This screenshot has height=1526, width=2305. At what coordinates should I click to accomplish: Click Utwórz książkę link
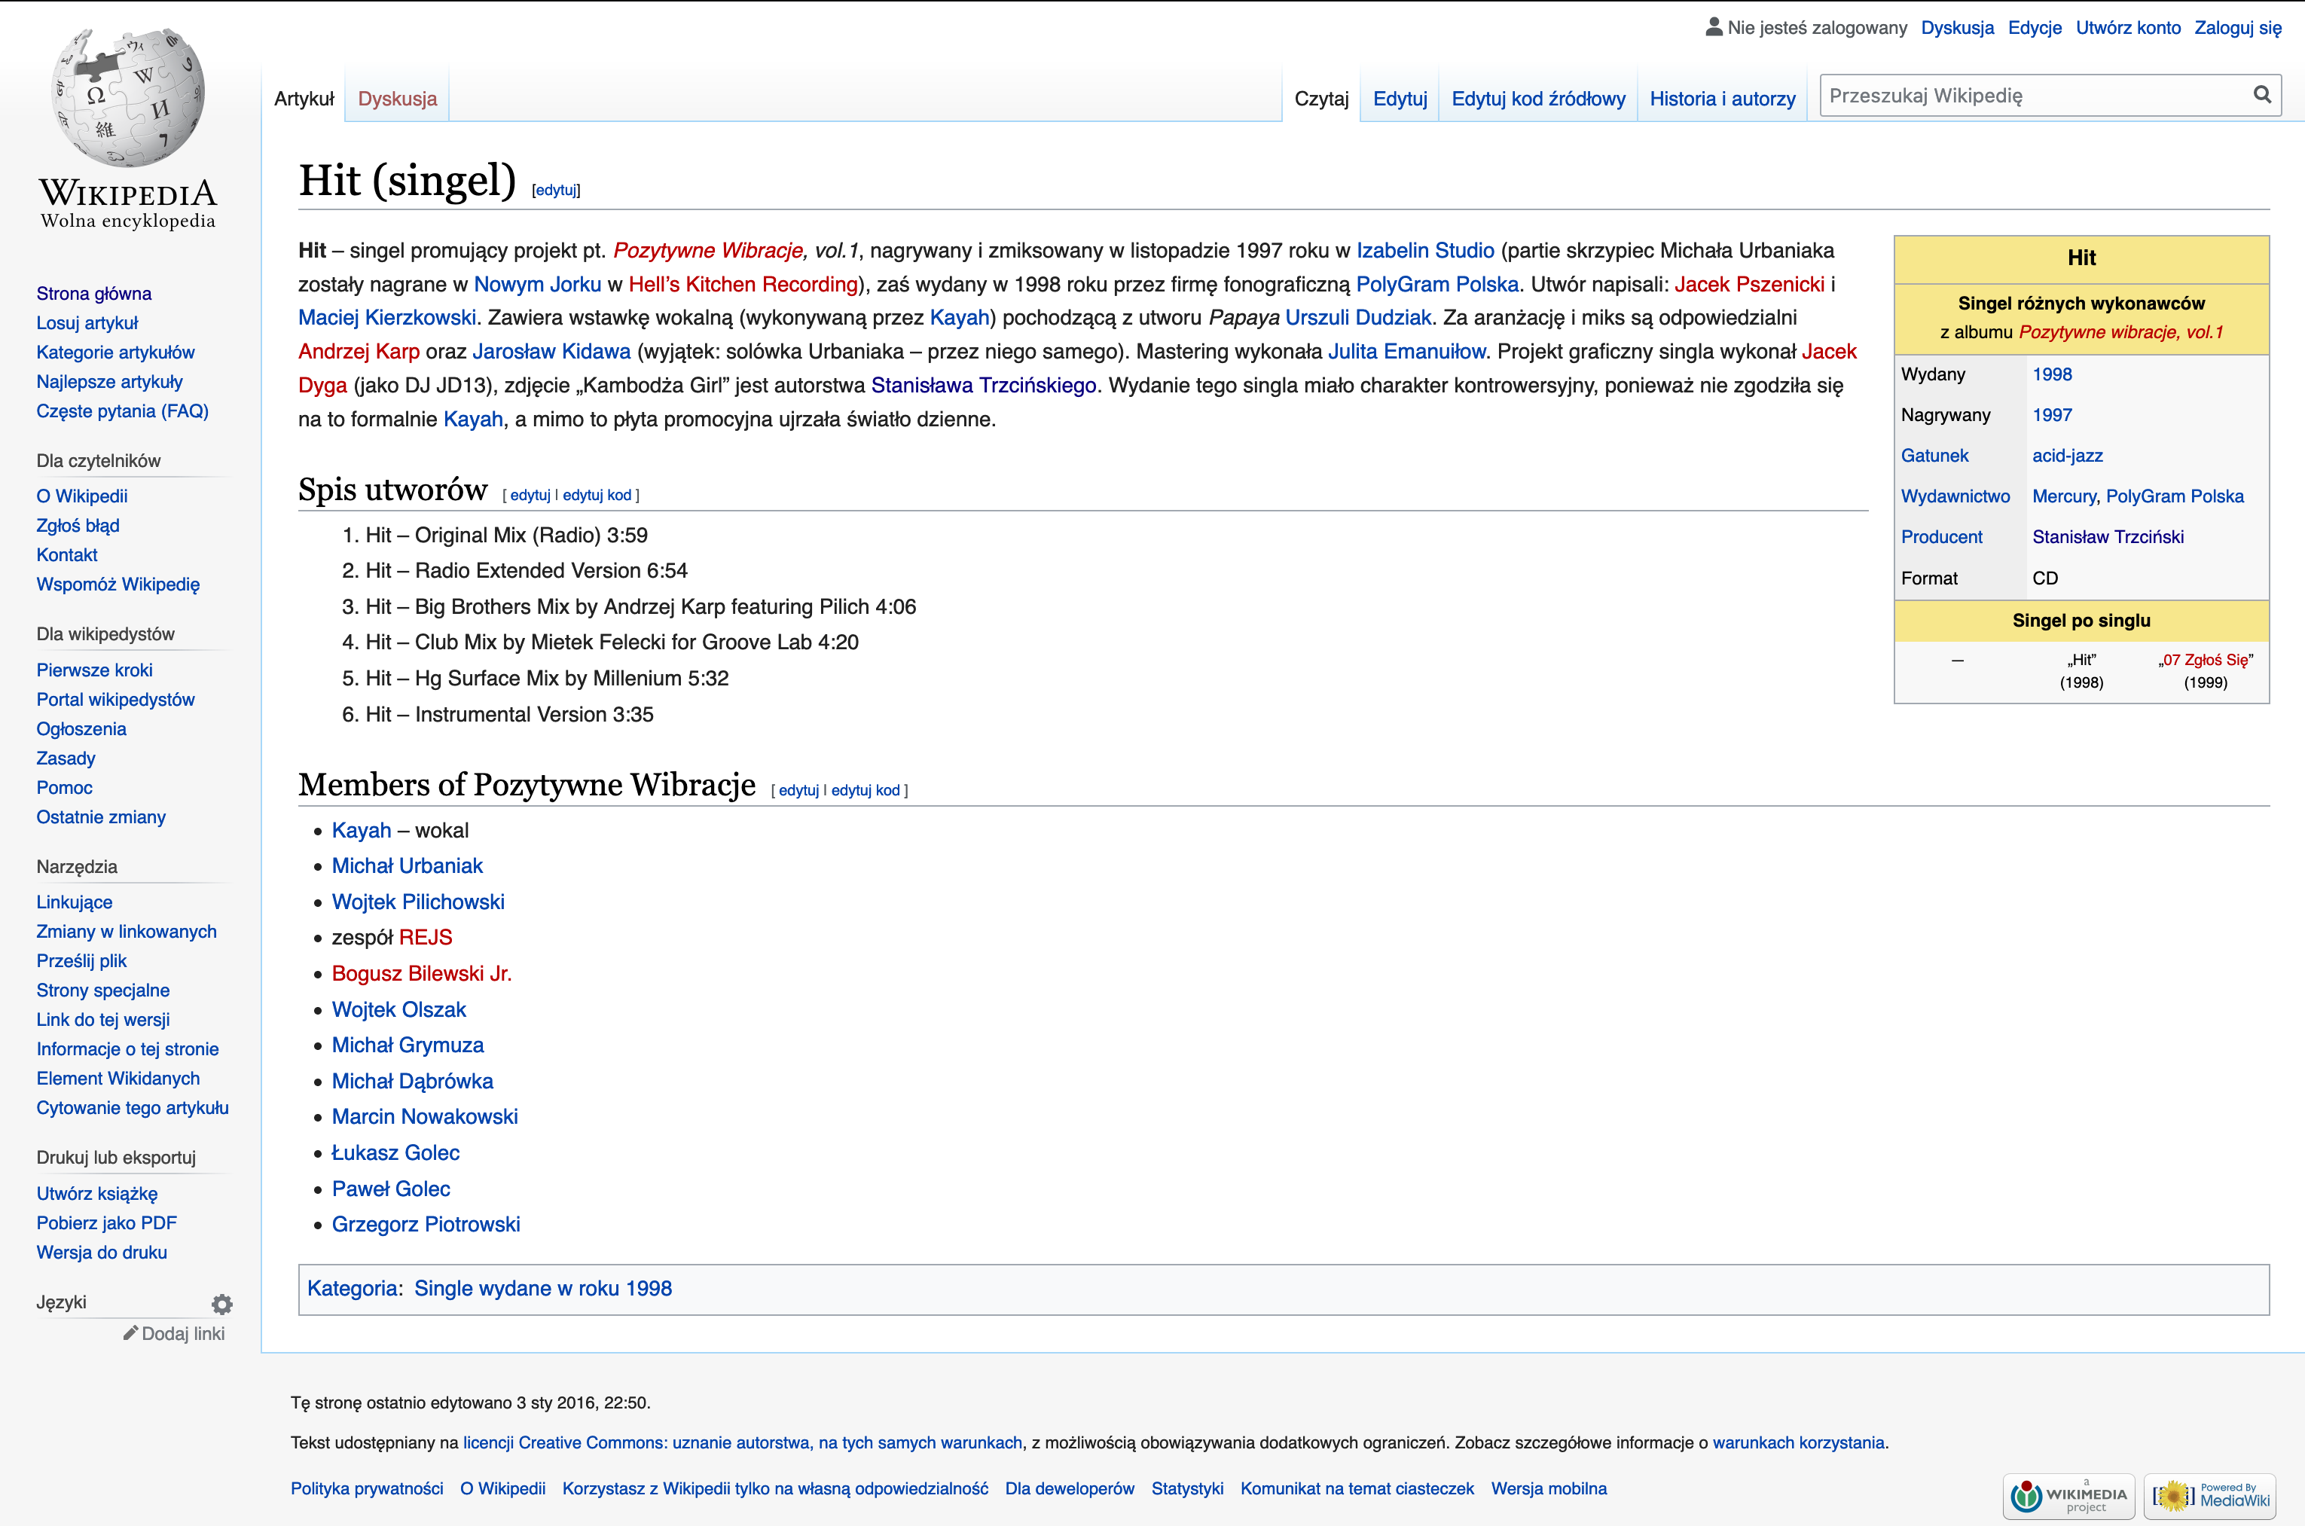96,1193
